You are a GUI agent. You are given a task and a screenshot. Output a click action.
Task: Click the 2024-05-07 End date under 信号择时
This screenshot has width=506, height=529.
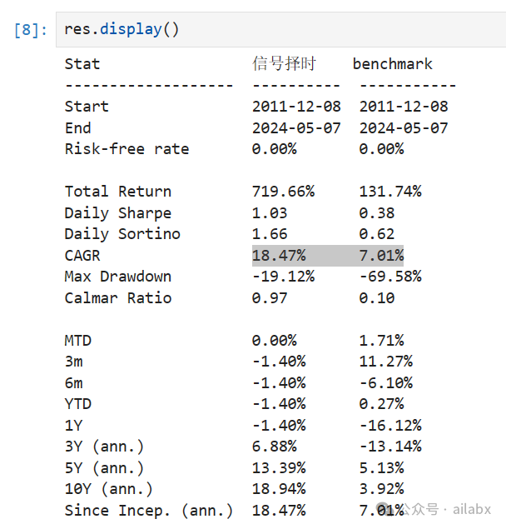pos(296,128)
